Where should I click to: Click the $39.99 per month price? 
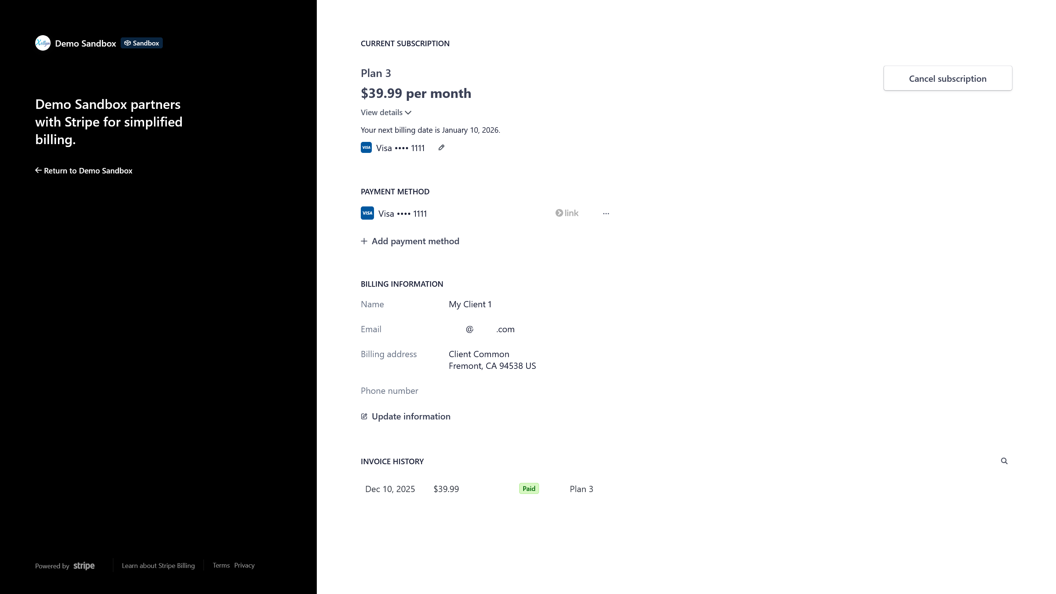point(416,93)
